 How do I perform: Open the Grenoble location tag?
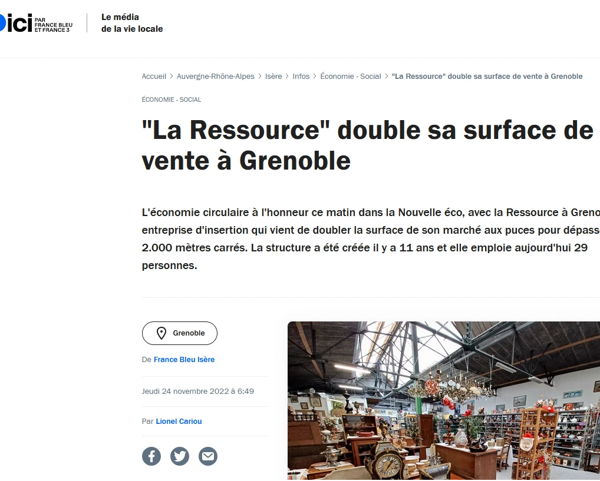coord(179,333)
